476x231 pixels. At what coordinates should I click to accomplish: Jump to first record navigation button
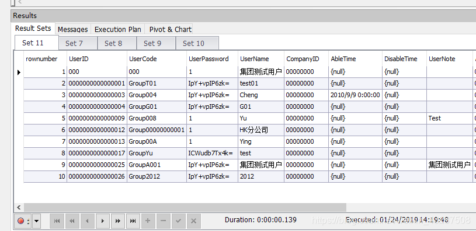[x=57, y=221]
